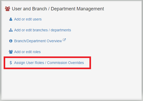The image size is (143, 101).
Task: Click the blue info circle icon
Action: [11, 41]
